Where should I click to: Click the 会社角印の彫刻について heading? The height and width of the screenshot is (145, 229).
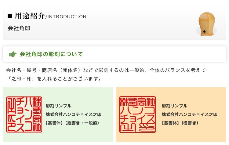(51, 54)
